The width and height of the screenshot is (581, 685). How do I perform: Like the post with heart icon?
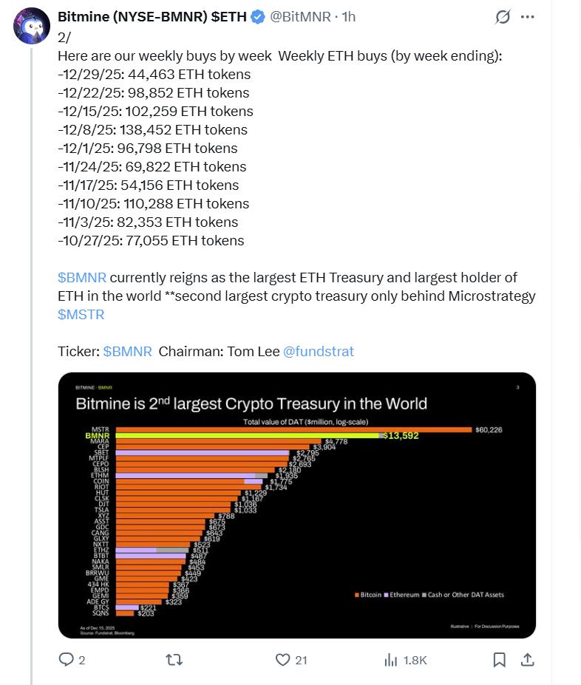(x=283, y=660)
